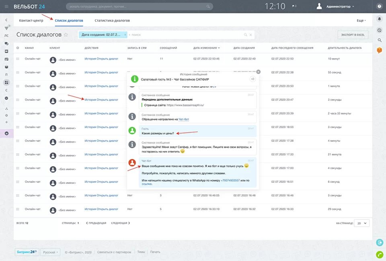Open the calendar icon in left sidebar
Image resolution: width=386 pixels, height=261 pixels.
6,51
